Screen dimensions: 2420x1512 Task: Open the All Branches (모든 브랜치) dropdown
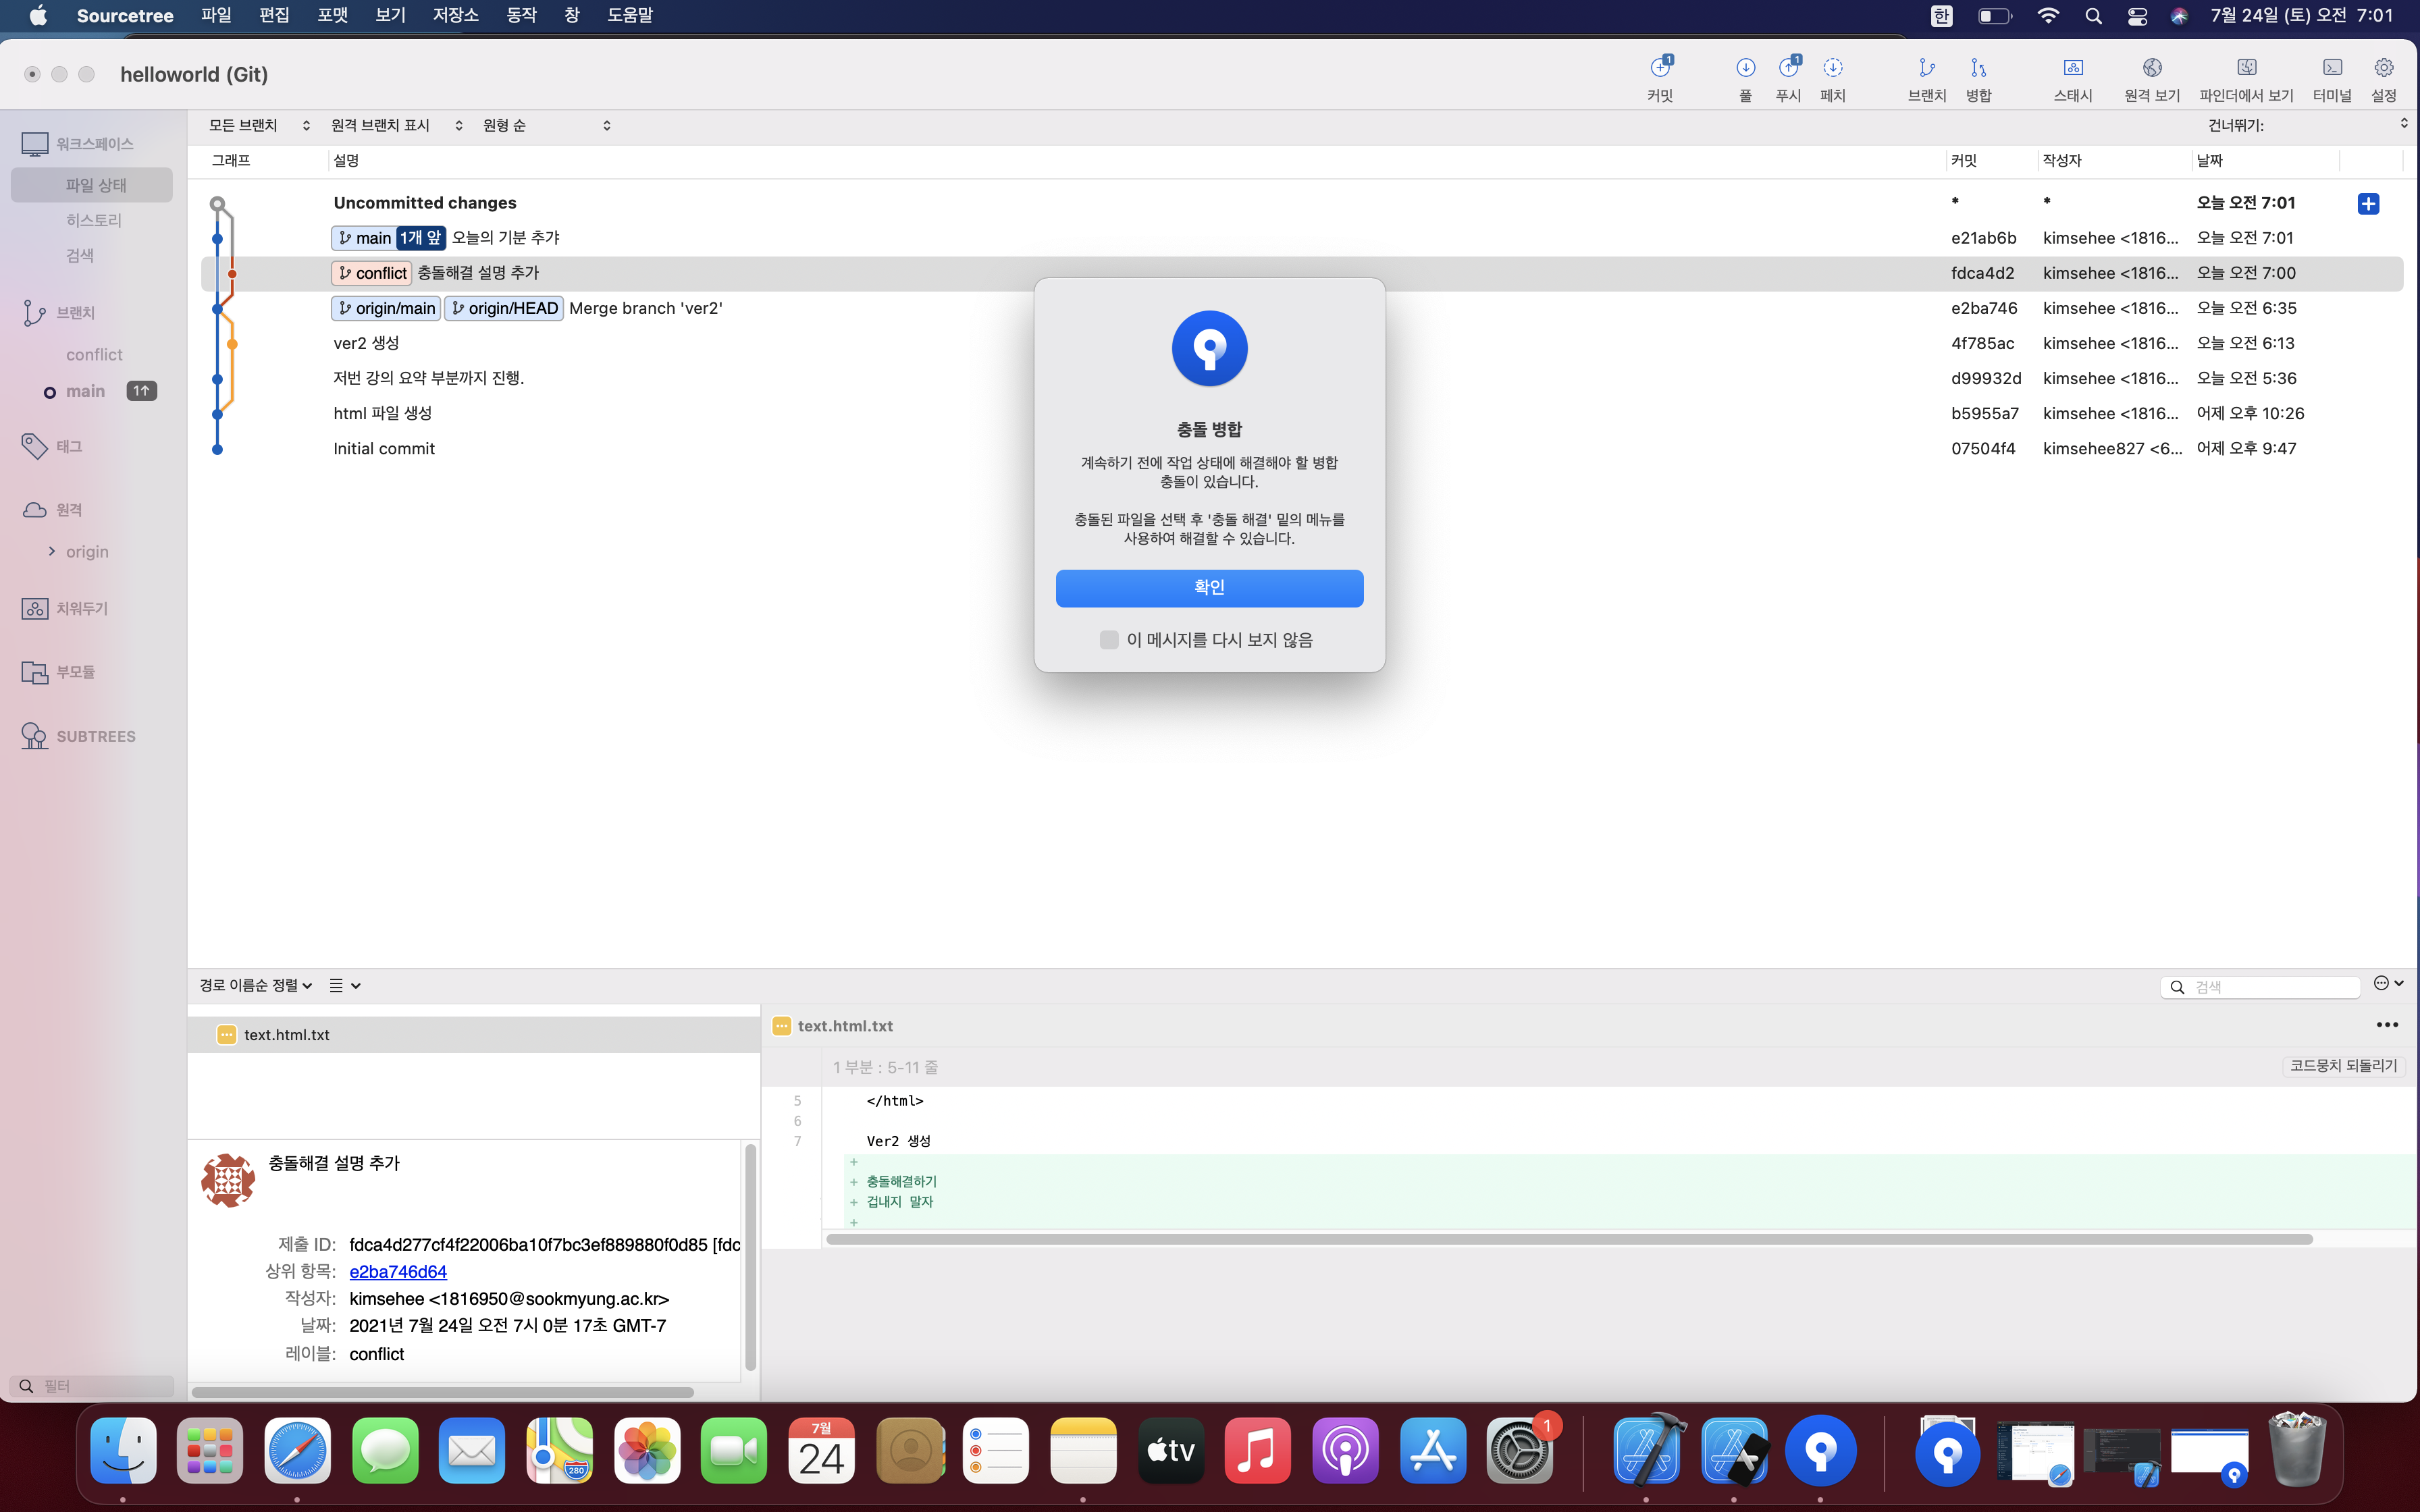[x=260, y=125]
